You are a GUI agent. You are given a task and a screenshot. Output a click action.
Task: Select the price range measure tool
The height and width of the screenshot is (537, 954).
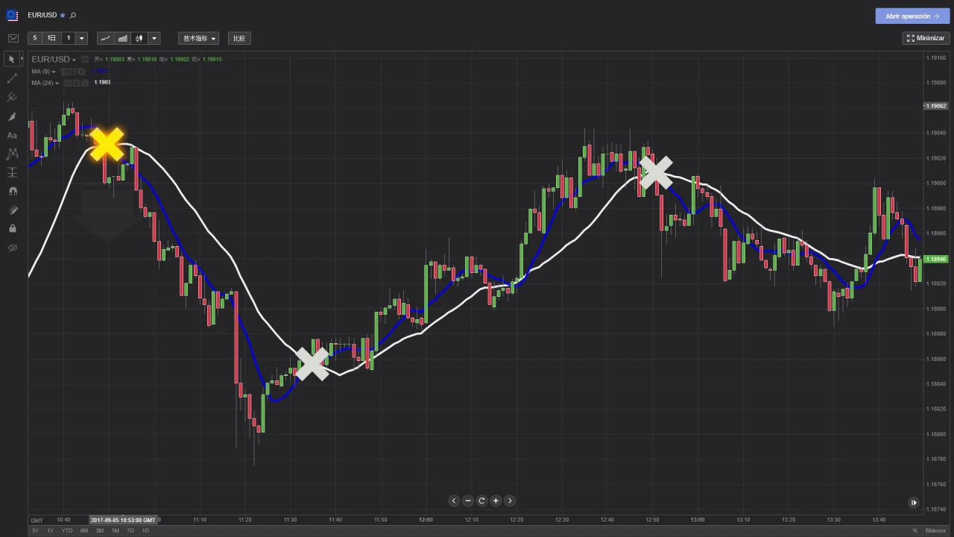pyautogui.click(x=12, y=172)
